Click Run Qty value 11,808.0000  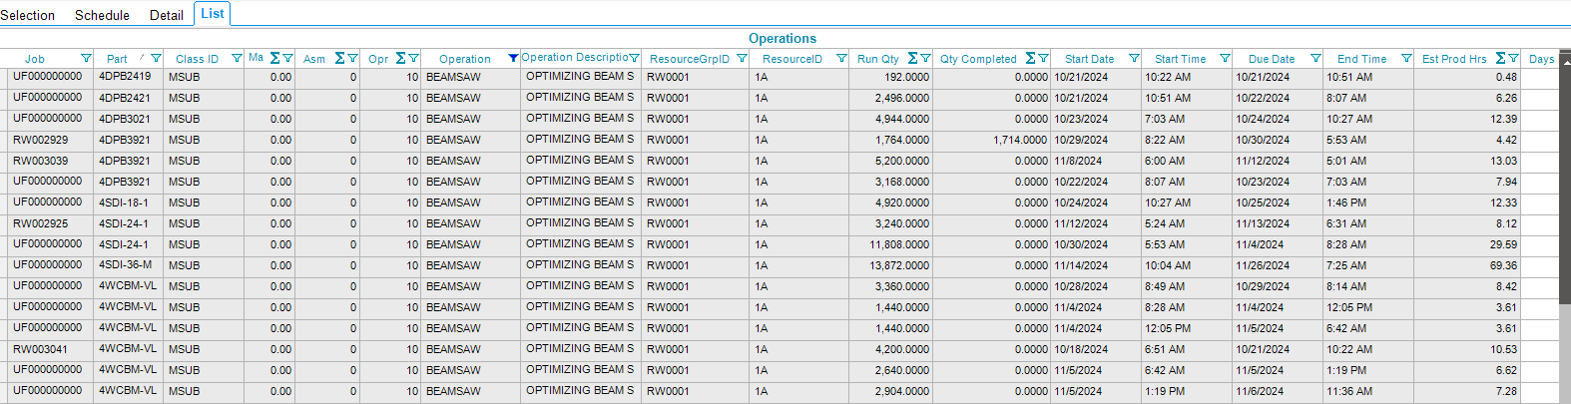pos(899,244)
